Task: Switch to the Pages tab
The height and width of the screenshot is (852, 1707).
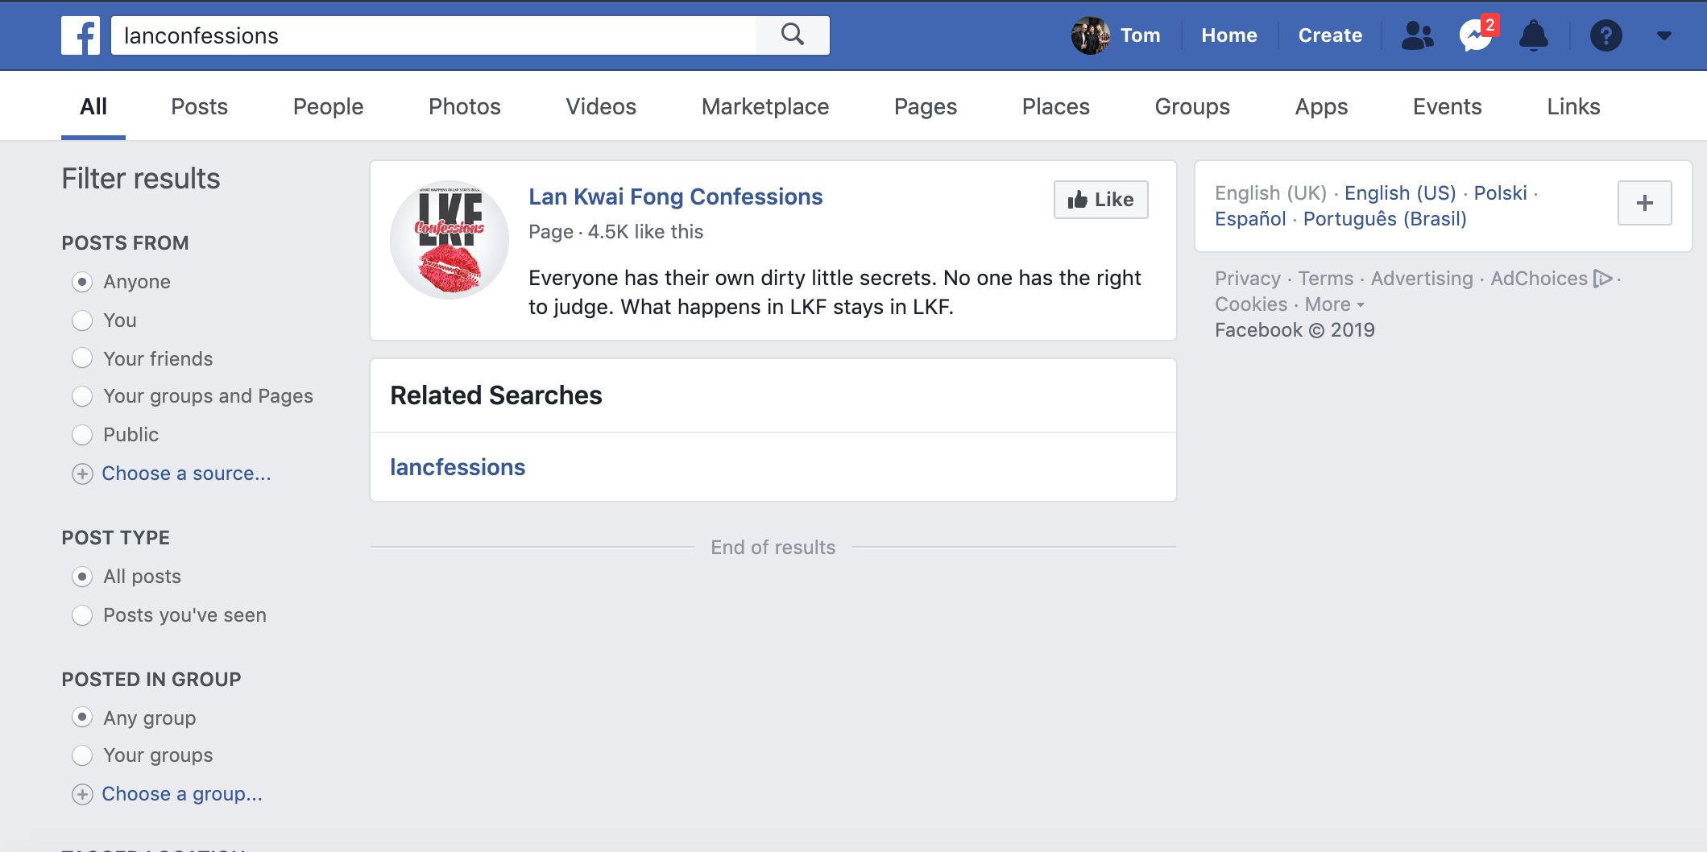Action: pyautogui.click(x=925, y=106)
